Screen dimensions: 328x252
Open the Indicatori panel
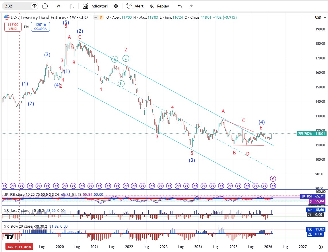pyautogui.click(x=95, y=6)
